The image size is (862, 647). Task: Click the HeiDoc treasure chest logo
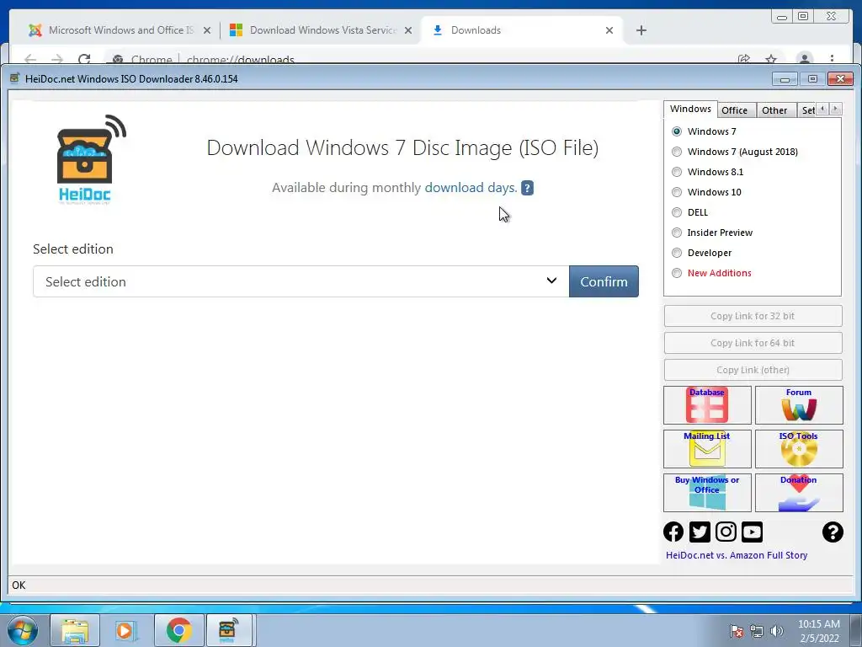(x=91, y=159)
